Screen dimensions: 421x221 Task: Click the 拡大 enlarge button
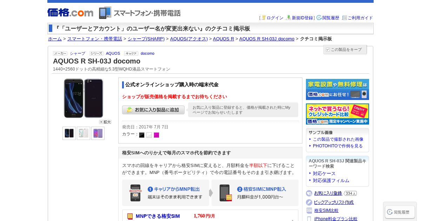pyautogui.click(x=105, y=122)
